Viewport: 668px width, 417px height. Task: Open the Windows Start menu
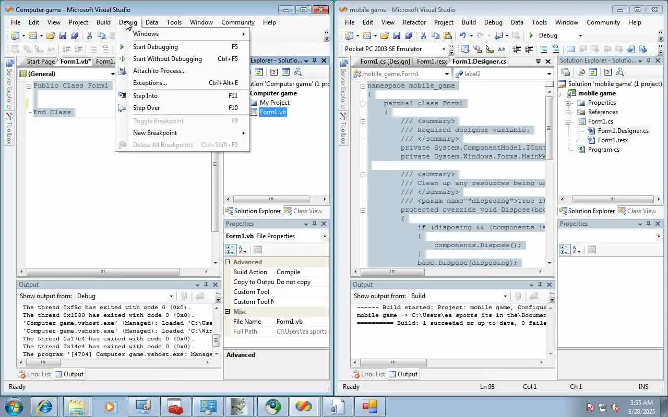point(13,406)
